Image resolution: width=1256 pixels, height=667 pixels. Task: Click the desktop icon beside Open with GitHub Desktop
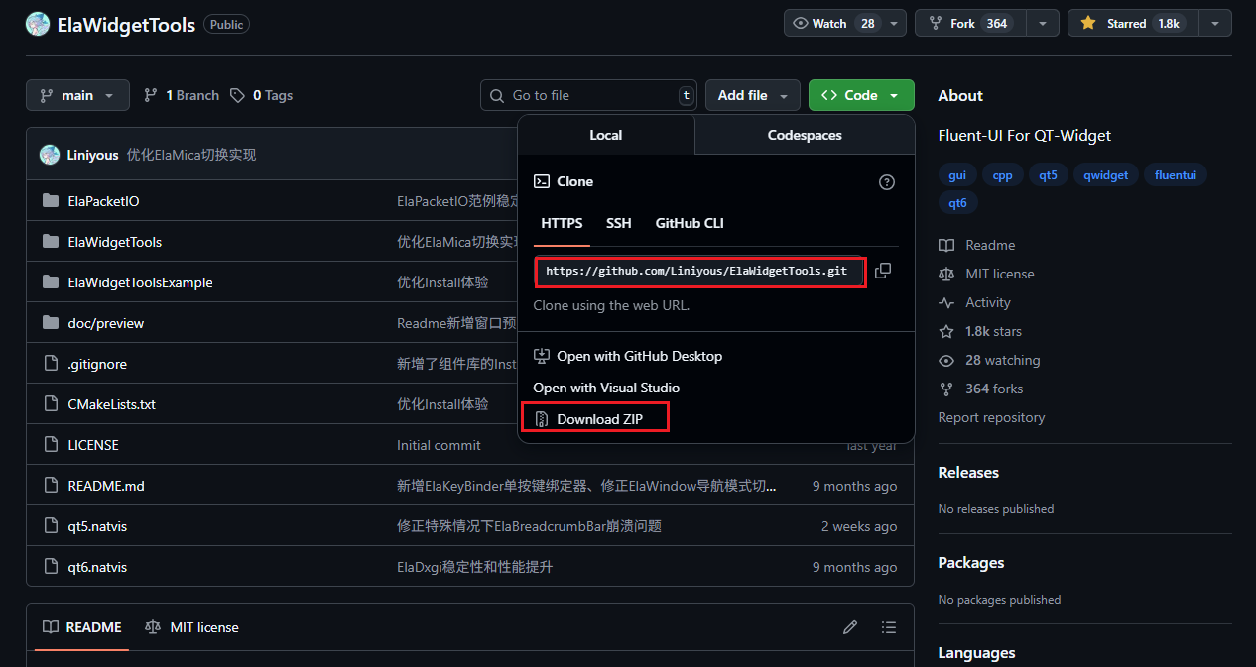click(x=542, y=356)
